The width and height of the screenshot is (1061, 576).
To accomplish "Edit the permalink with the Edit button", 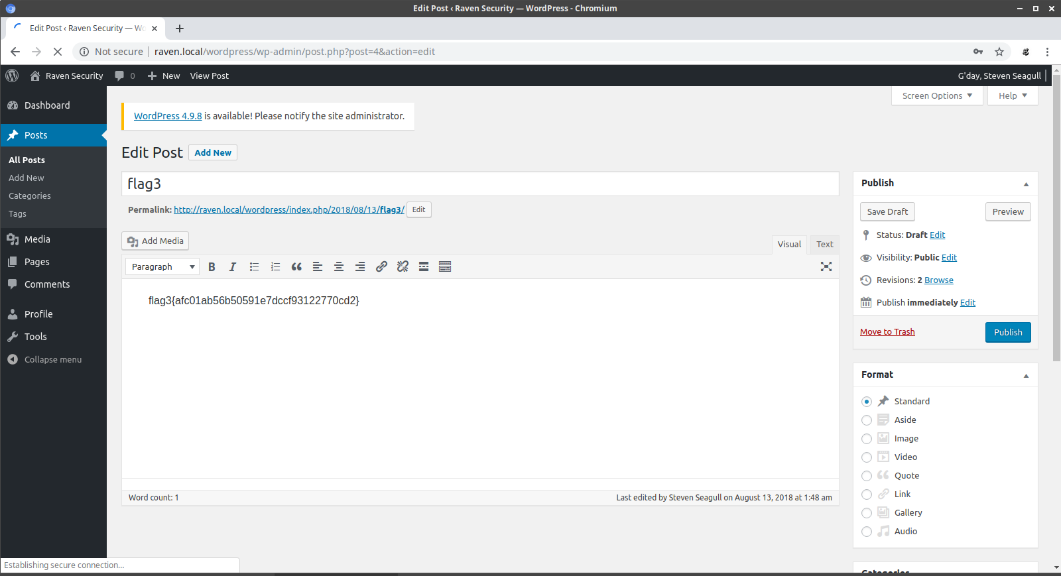I will (x=418, y=209).
